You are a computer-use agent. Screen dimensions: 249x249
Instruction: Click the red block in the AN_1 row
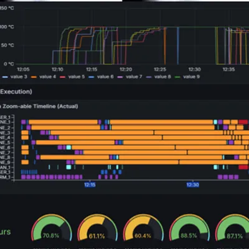click(x=243, y=167)
